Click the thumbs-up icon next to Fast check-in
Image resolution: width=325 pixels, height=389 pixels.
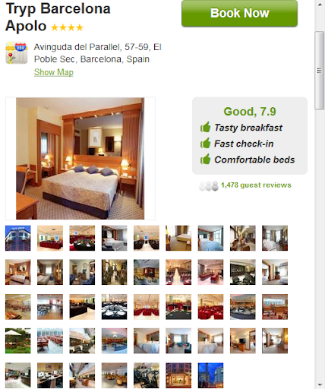click(x=205, y=143)
